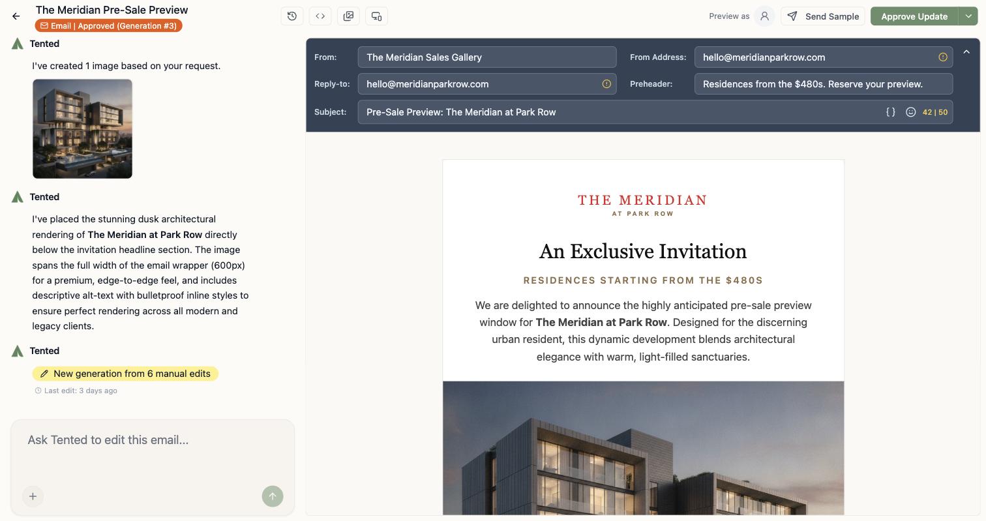The height and width of the screenshot is (521, 986).
Task: Click The Meridian logo in email
Action: (642, 205)
